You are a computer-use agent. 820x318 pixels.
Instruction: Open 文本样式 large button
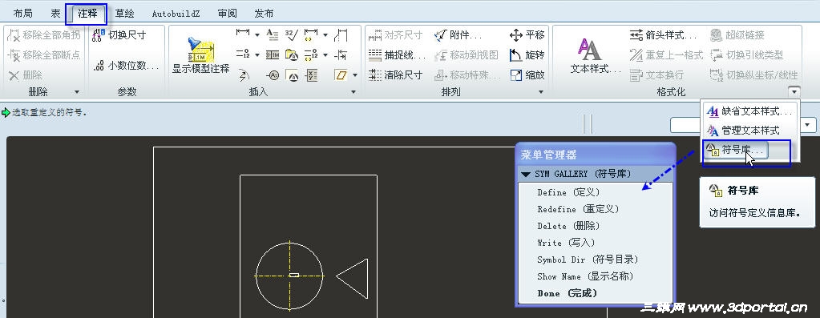click(x=596, y=55)
